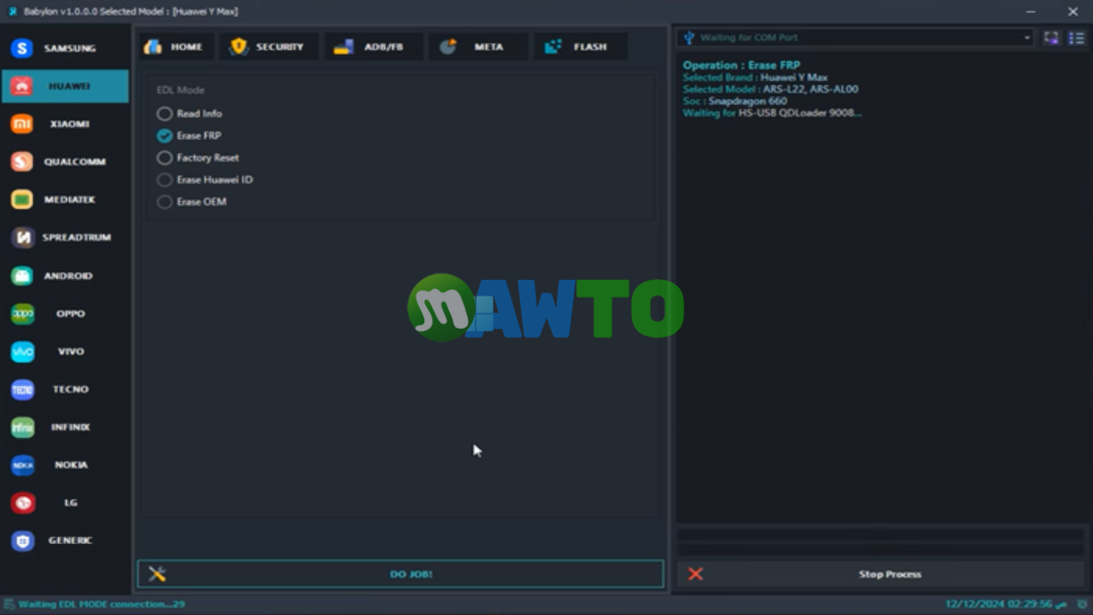This screenshot has width=1093, height=615.
Task: Select the Read Info radio option
Action: (x=190, y=114)
